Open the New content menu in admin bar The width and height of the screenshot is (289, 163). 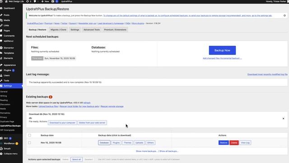[x=45, y=1]
